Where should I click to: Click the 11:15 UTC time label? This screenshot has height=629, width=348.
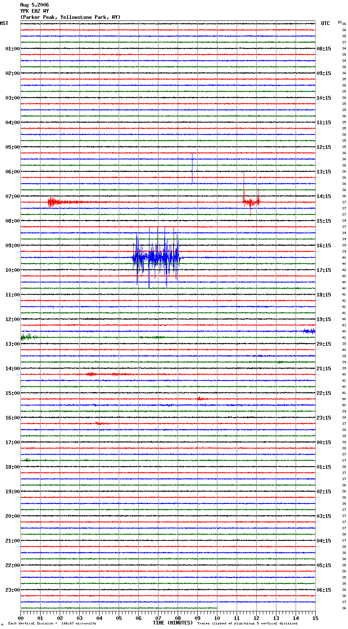click(x=324, y=123)
